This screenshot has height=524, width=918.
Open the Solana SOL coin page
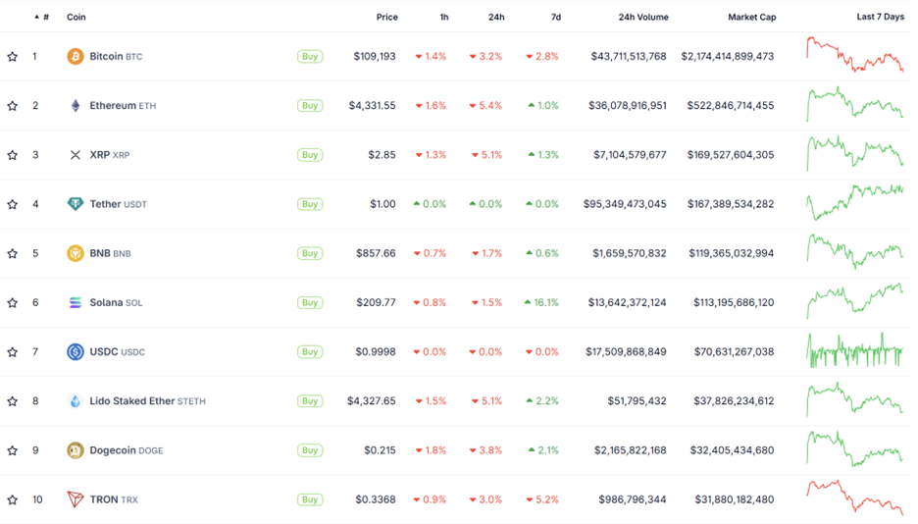(x=116, y=302)
